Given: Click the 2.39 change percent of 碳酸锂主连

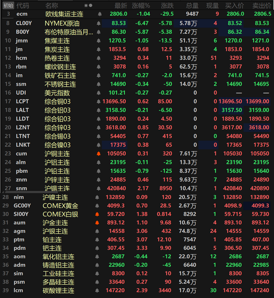Looking at the screenshot, I should (x=142, y=291).
